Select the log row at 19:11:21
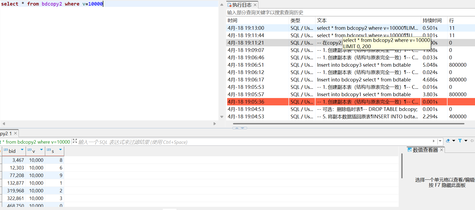This screenshot has width=475, height=210. 351,43
